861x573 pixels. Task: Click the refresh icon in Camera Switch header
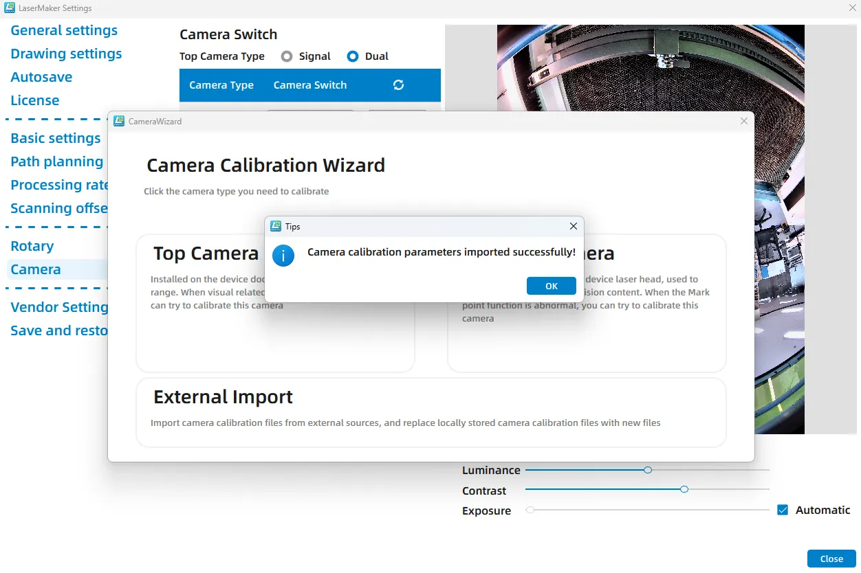tap(398, 85)
